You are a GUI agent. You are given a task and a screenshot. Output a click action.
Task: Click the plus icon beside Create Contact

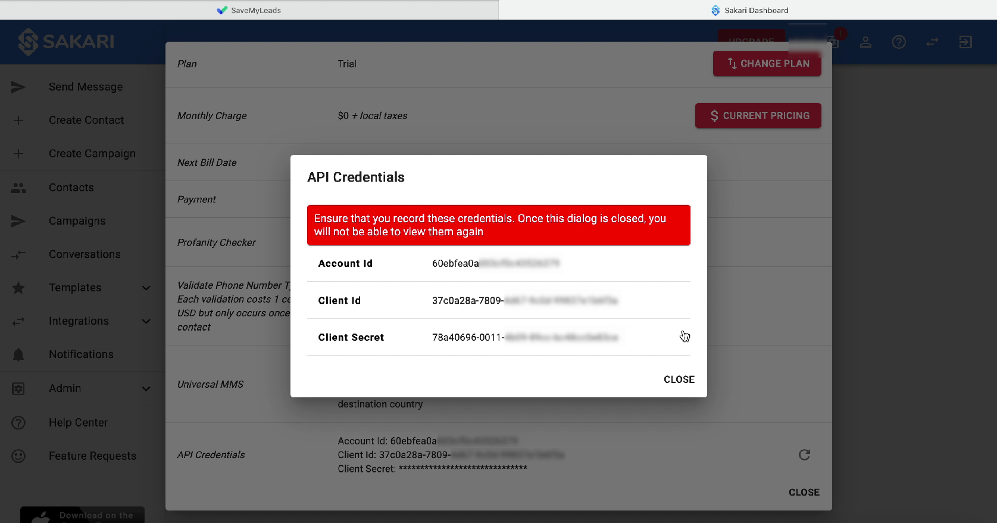[18, 120]
